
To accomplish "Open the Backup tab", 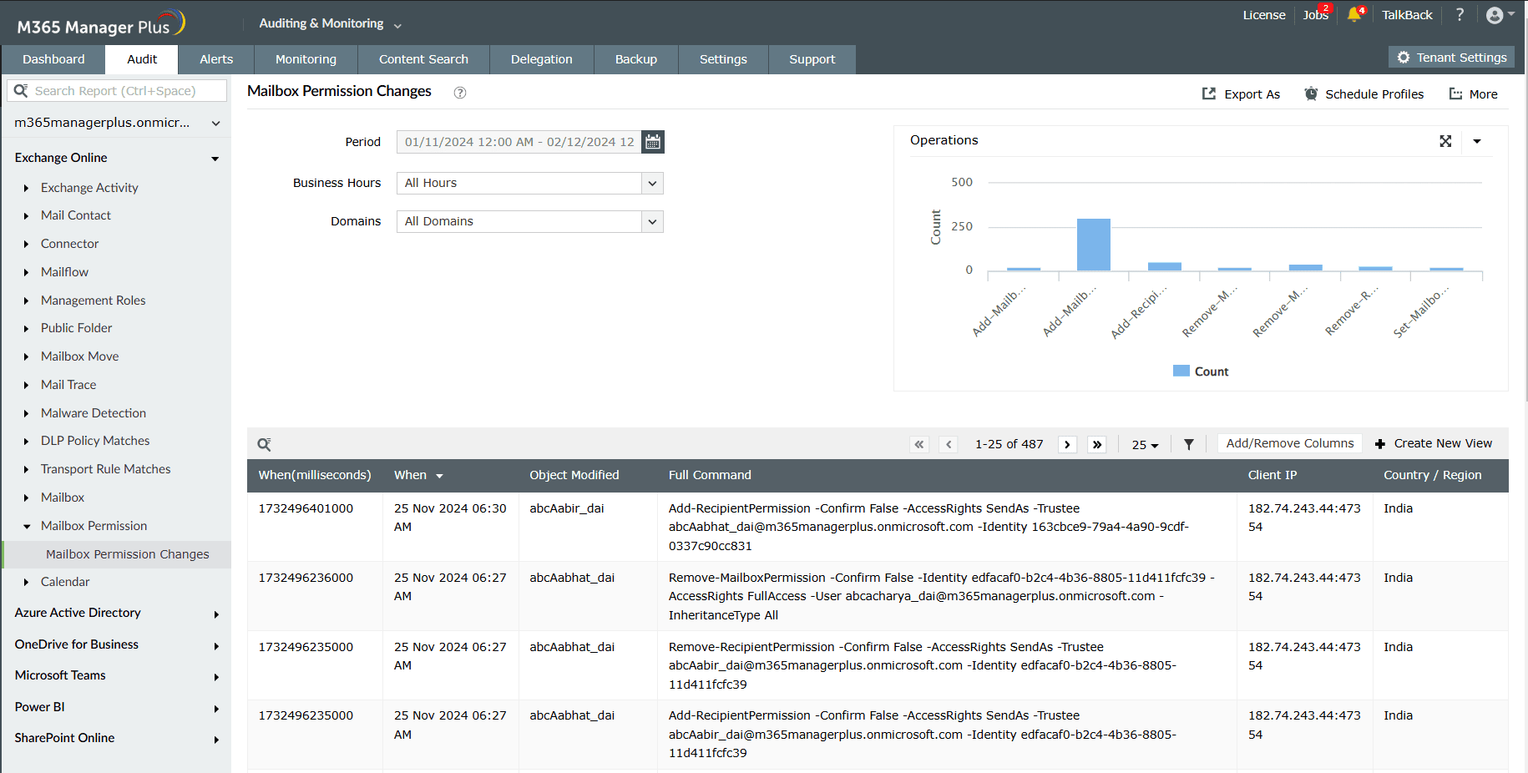I will (636, 59).
